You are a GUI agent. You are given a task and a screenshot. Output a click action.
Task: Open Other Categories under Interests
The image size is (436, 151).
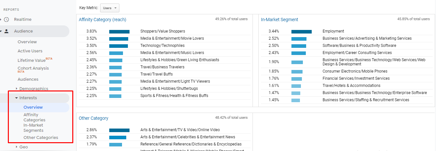coord(41,138)
